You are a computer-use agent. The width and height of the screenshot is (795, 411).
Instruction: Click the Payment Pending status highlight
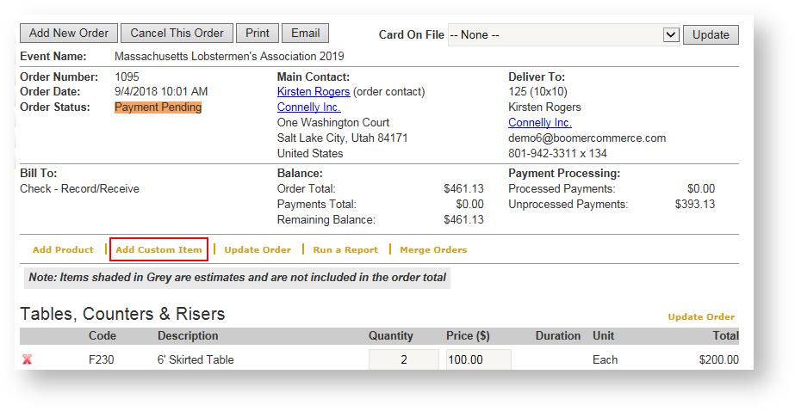(158, 107)
